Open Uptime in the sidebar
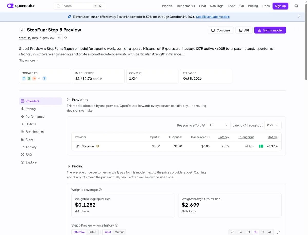The image size is (308, 235). coord(40,124)
